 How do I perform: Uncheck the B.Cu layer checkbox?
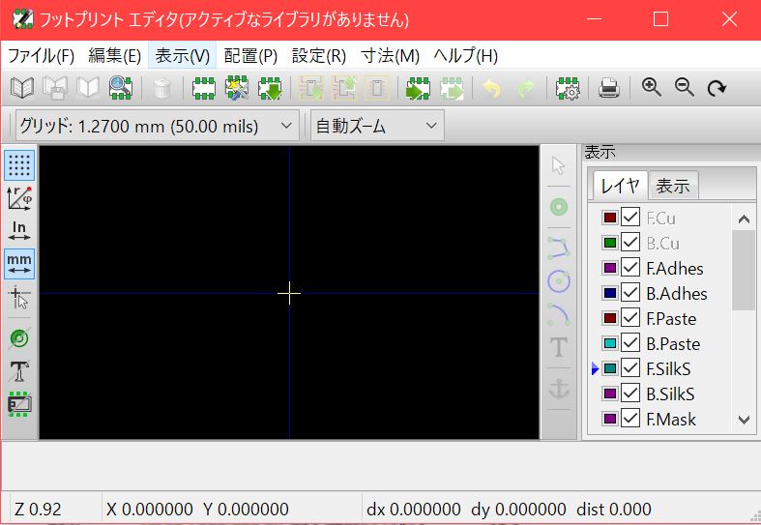click(x=630, y=242)
